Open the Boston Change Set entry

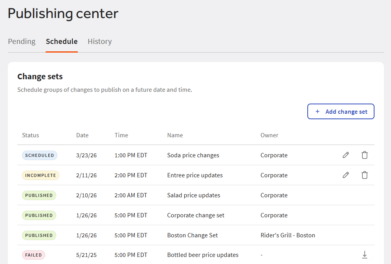click(192, 235)
